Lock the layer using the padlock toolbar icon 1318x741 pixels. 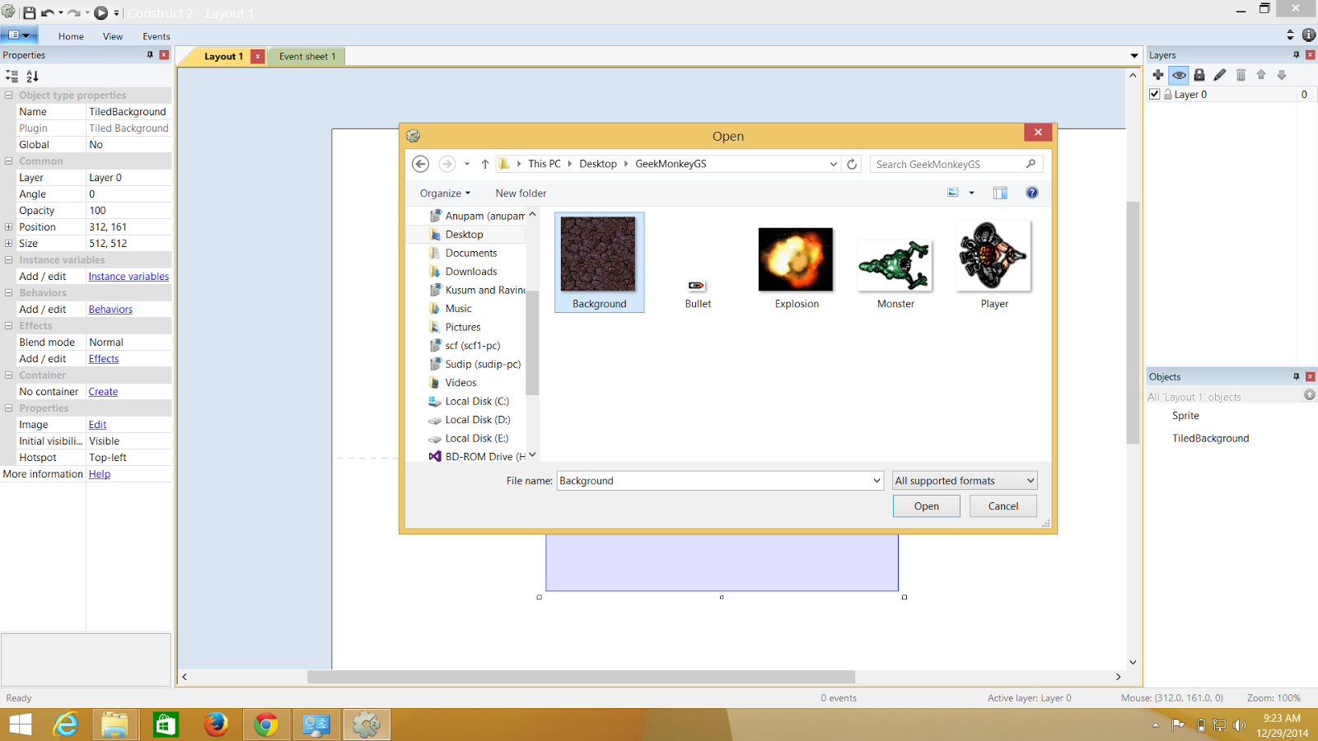pyautogui.click(x=1199, y=75)
